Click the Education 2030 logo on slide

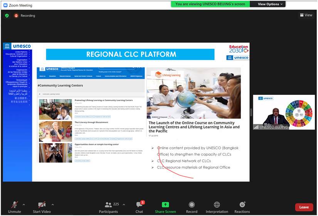pyautogui.click(x=239, y=49)
